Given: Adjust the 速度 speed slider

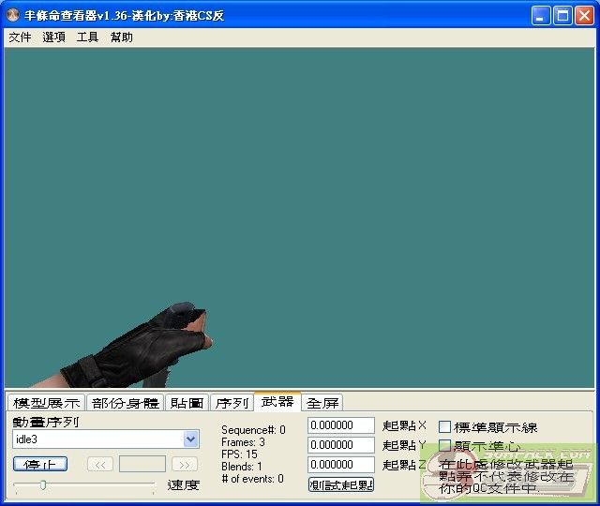Looking at the screenshot, I should pos(43,485).
